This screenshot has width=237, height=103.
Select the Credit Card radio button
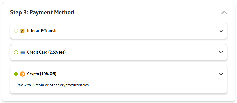tap(16, 53)
